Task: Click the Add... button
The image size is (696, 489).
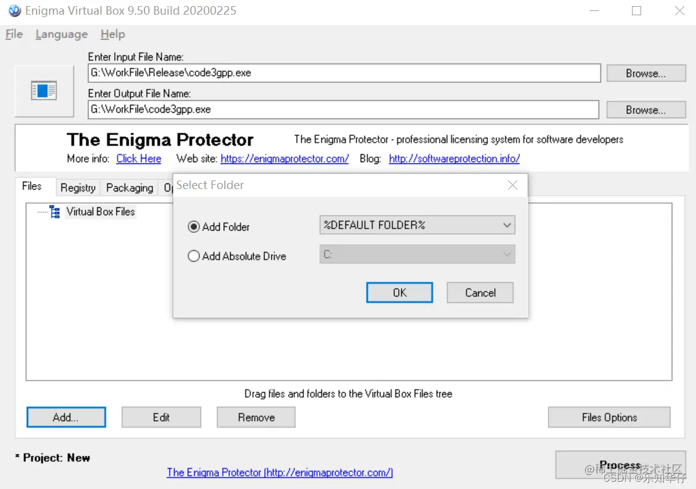Action: pos(66,417)
